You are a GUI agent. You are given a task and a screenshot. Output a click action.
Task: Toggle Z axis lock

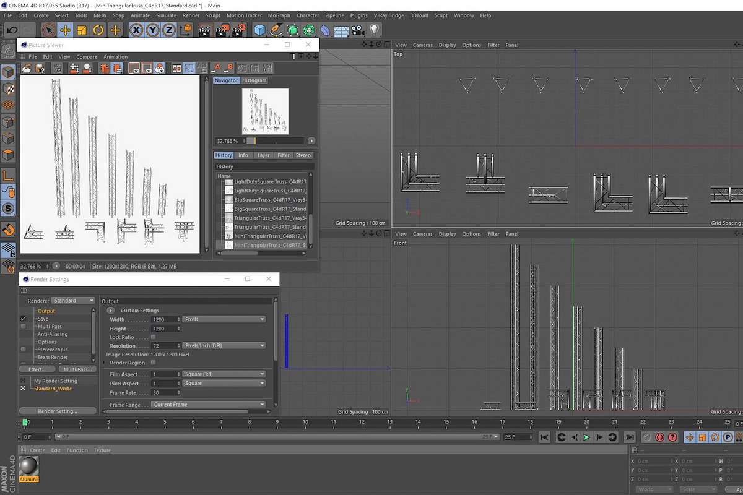[x=168, y=30]
